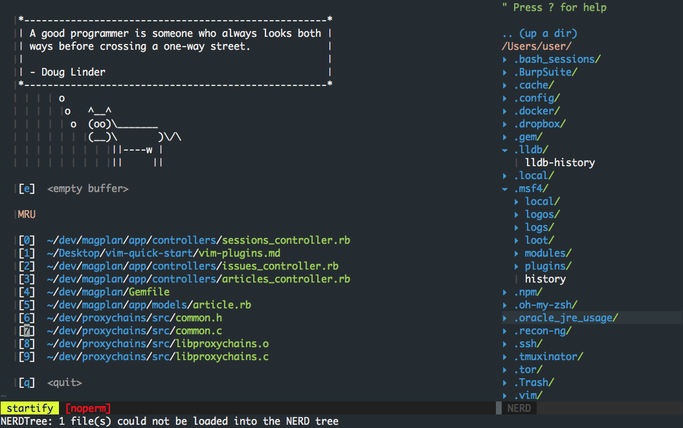This screenshot has width=683, height=428.
Task: Click the NERDTree error message line
Action: point(170,421)
